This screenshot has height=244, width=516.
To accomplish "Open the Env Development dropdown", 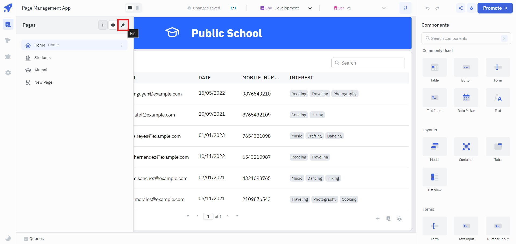I will [286, 8].
